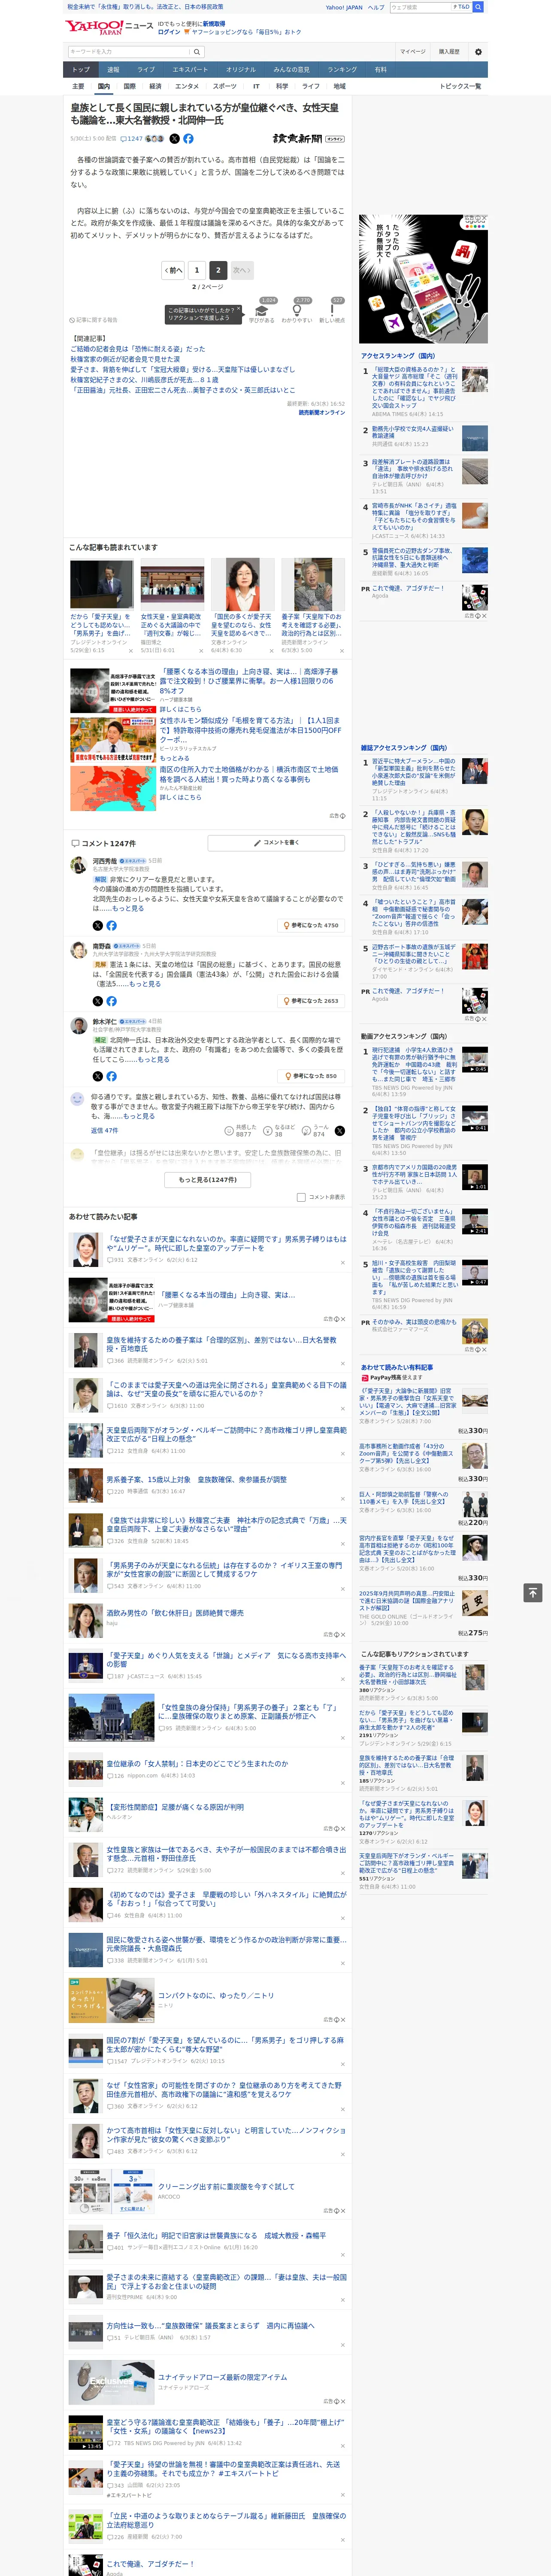
Task: Share 南野森's comment on X
Action: click(98, 1001)
